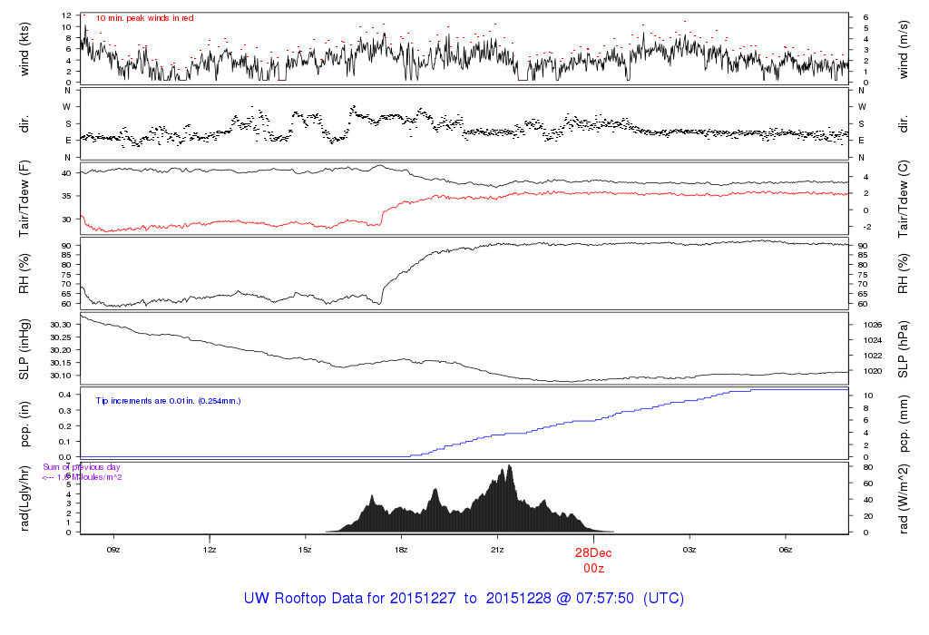Click the '1026' hPa tick label
The height and width of the screenshot is (635, 929).
pos(873,325)
